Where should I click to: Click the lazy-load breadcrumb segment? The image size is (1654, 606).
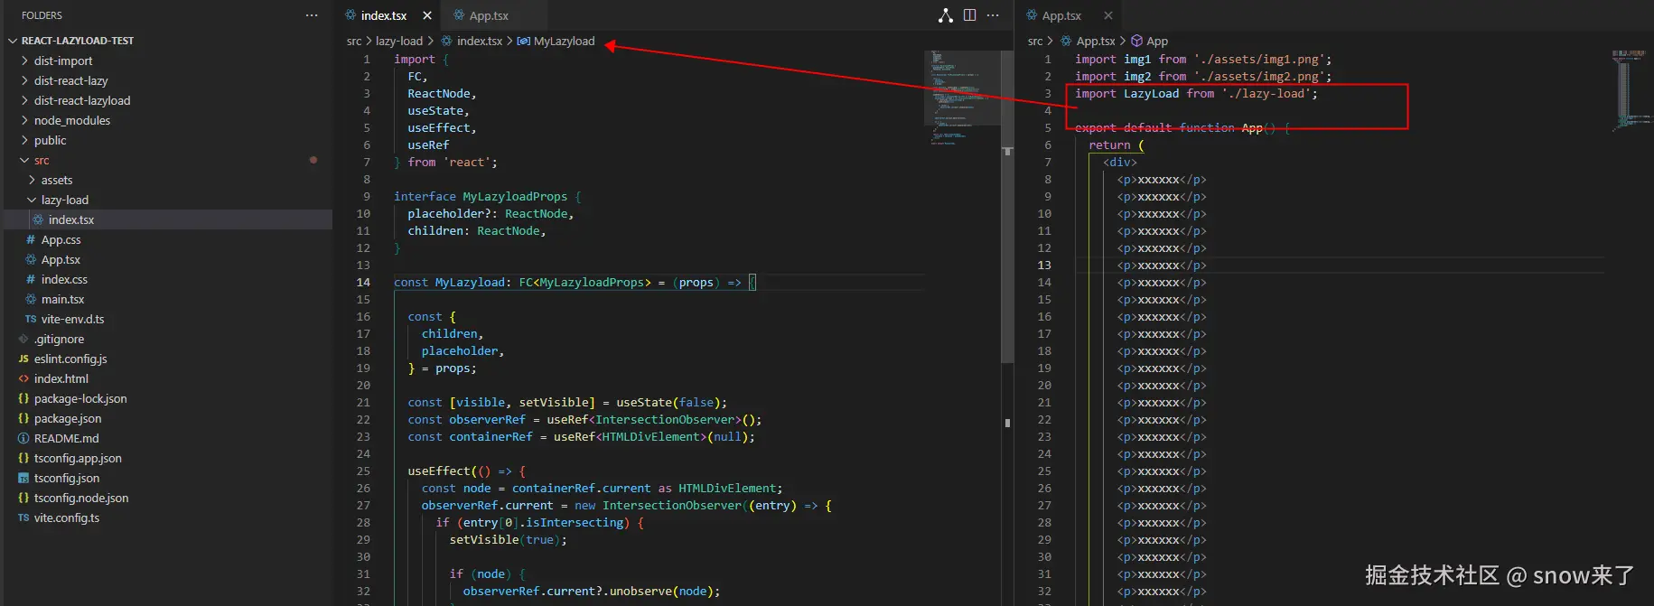tap(399, 41)
